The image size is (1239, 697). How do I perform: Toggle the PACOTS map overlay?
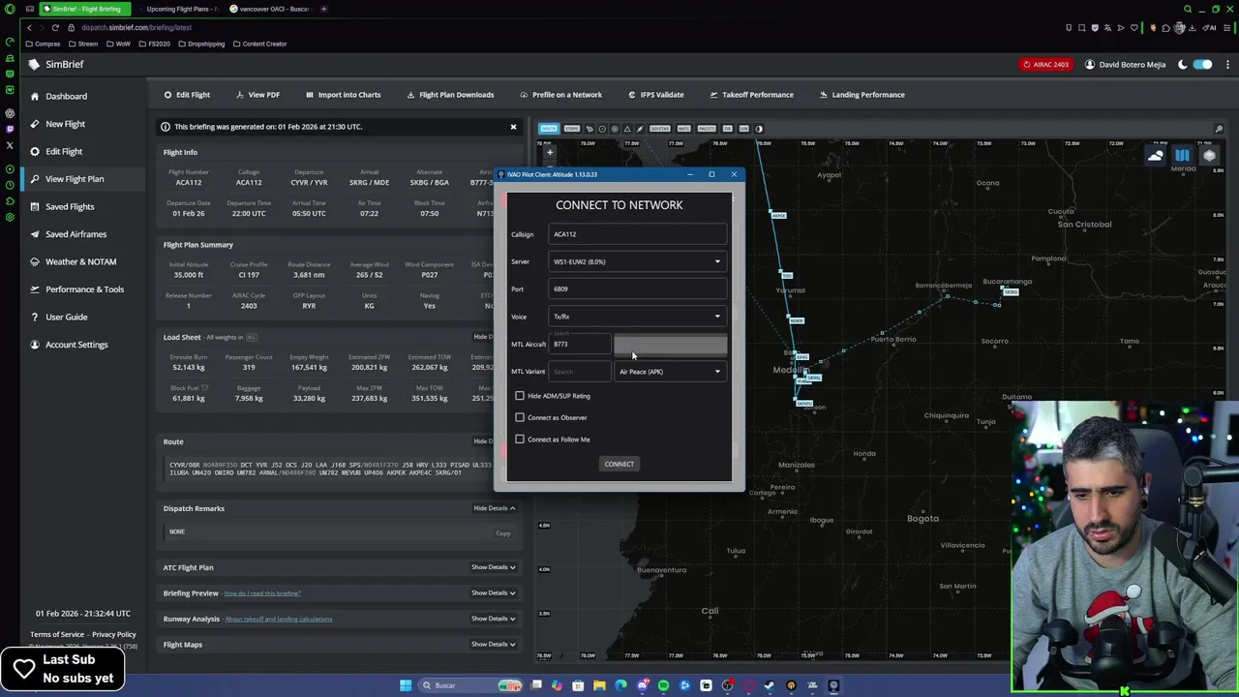[707, 129]
